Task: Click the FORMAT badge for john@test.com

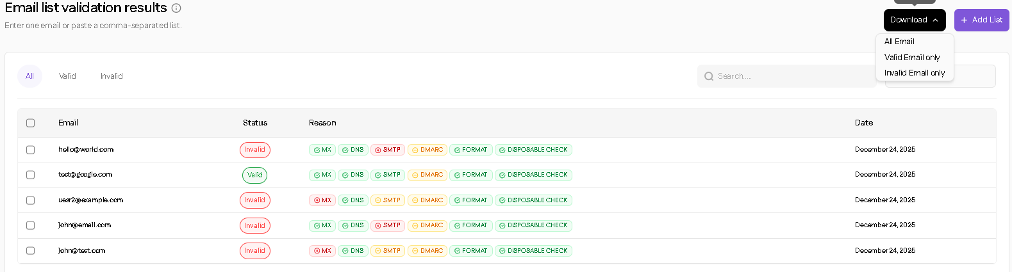Action: (470, 251)
